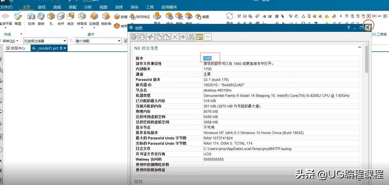Screen dimensions: 389x185
Task: Open the 菜单(M) menu dropdown
Action: (10, 41)
